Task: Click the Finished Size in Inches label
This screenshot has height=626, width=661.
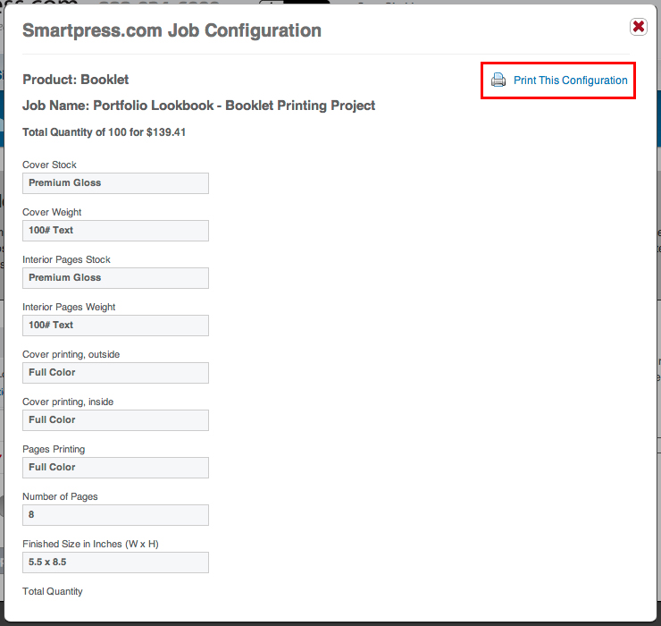Action: coord(90,544)
